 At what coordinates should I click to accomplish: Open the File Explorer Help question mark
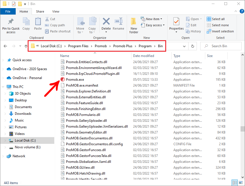tap(242, 11)
